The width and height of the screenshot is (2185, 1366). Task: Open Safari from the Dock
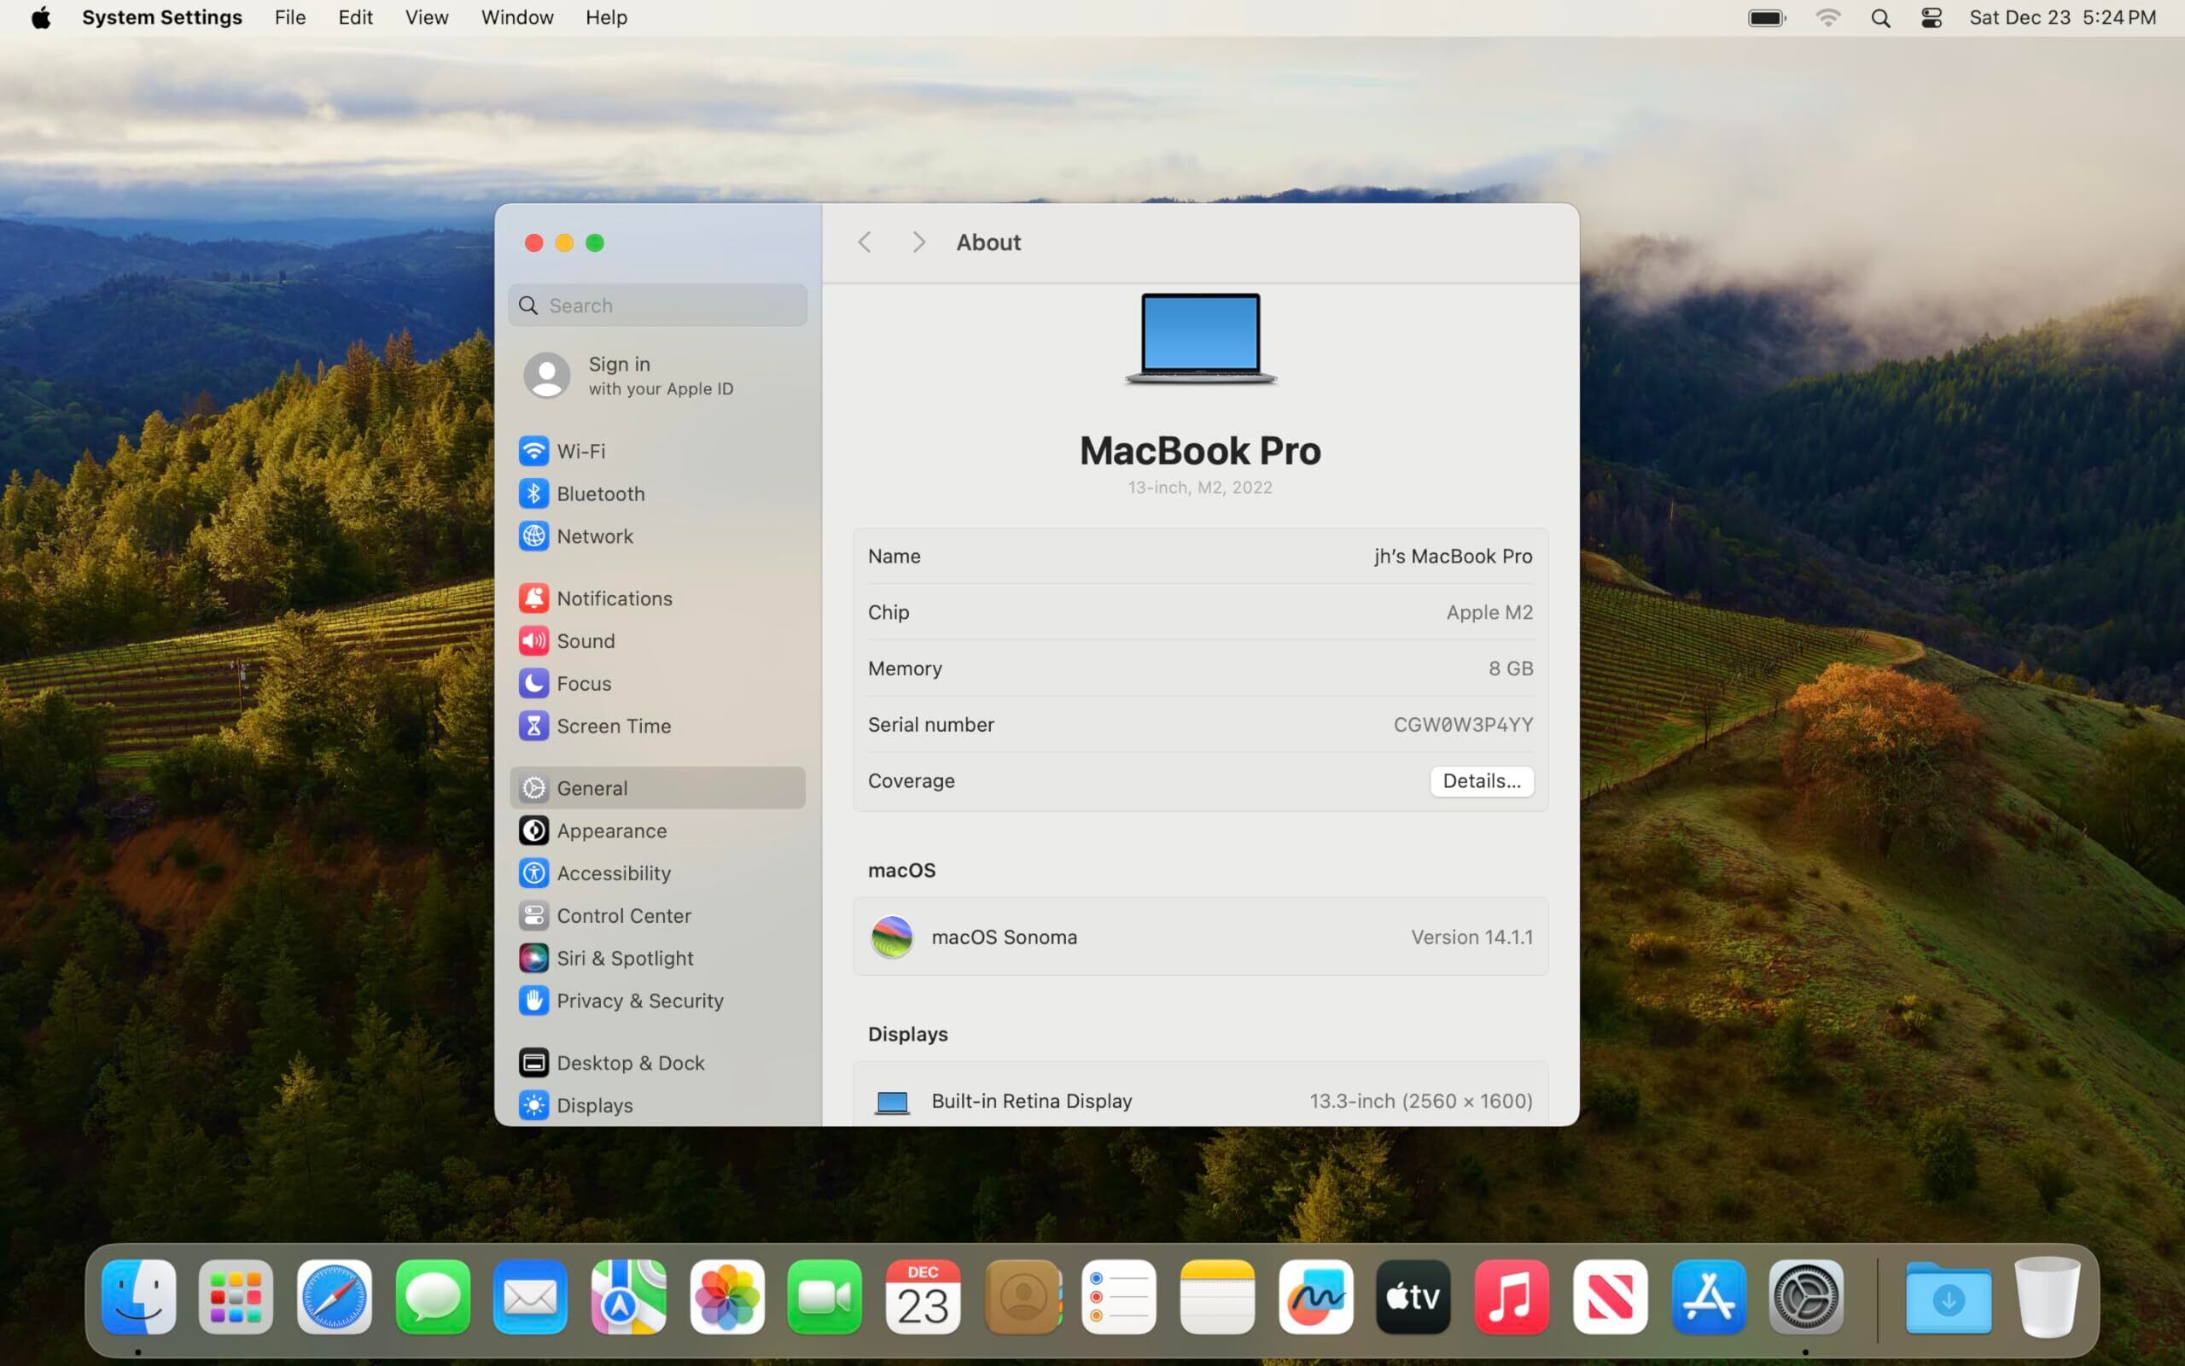pos(334,1298)
